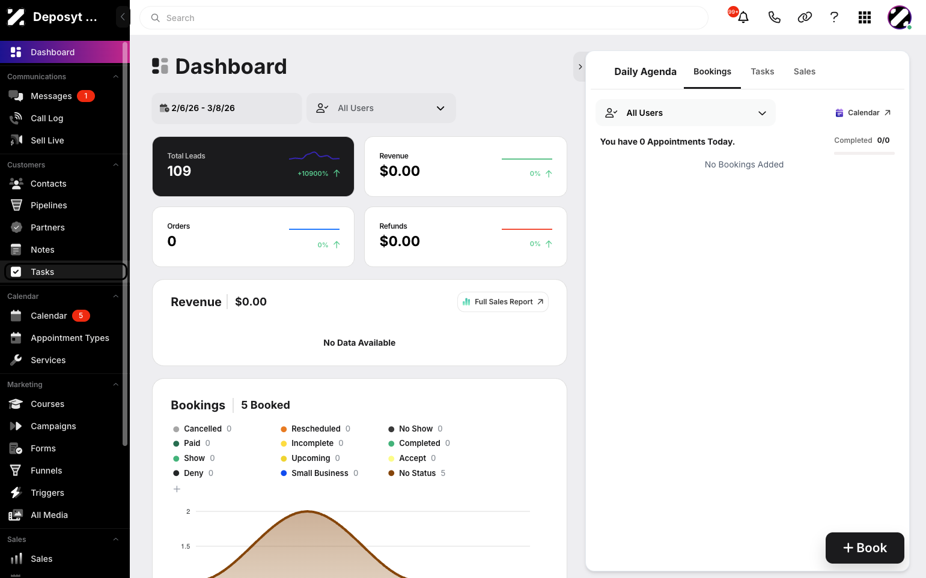The width and height of the screenshot is (926, 578).
Task: Toggle the Rescheduled bookings legend
Action: (315, 429)
